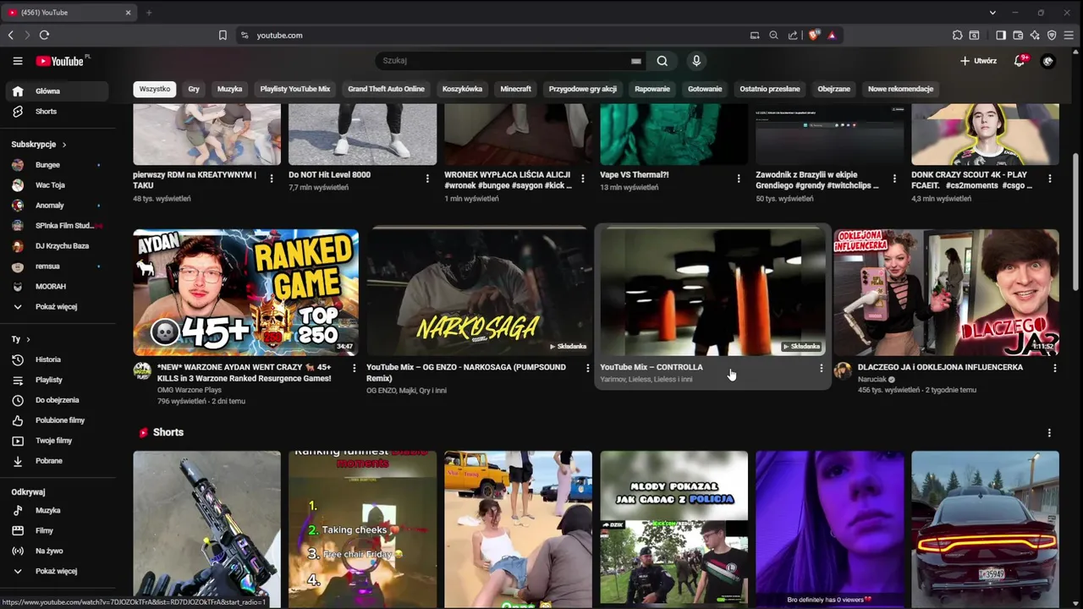1083x609 pixels.
Task: Open the RANKED GAME Warzone video thumbnail
Action: [x=245, y=293]
